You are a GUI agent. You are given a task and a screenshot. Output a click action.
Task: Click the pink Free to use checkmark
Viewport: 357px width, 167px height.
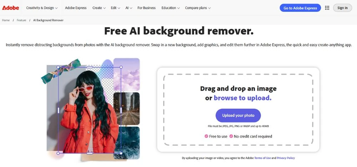[206, 136]
